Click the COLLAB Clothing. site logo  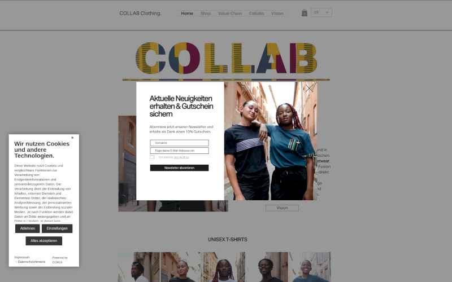[x=140, y=13]
